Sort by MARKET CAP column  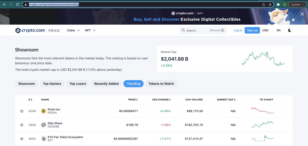pos(226,100)
